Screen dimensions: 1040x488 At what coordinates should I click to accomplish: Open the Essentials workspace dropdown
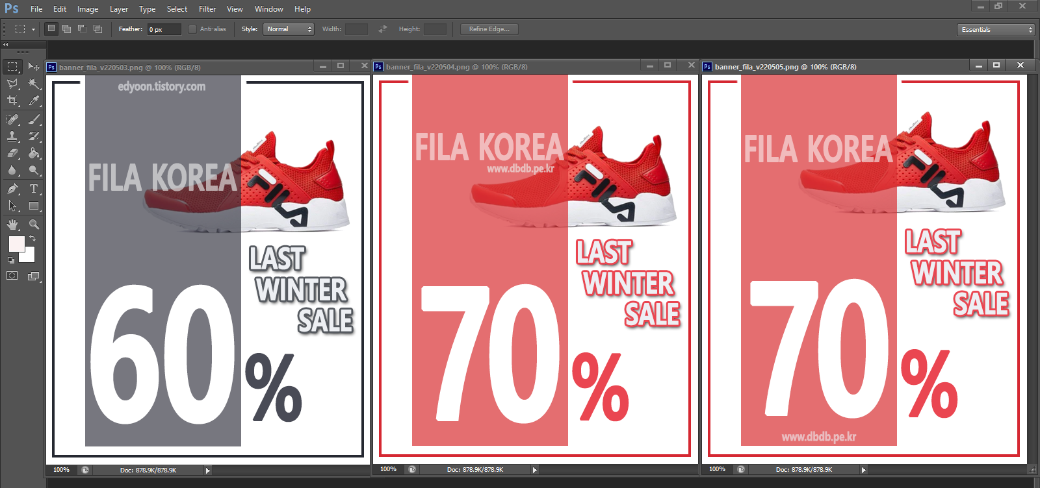(x=995, y=30)
